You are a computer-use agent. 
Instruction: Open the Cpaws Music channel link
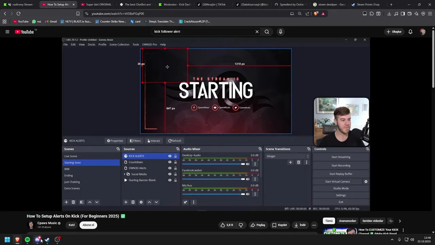(47, 223)
